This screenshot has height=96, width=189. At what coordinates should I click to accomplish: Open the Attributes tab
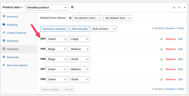(19, 41)
